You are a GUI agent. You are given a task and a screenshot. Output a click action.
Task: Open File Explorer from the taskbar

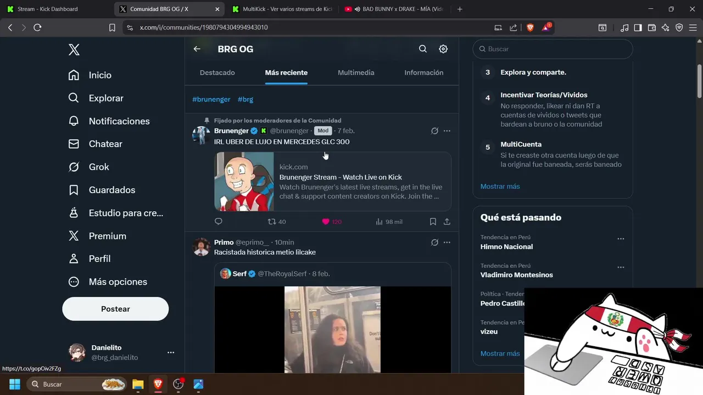pyautogui.click(x=138, y=384)
